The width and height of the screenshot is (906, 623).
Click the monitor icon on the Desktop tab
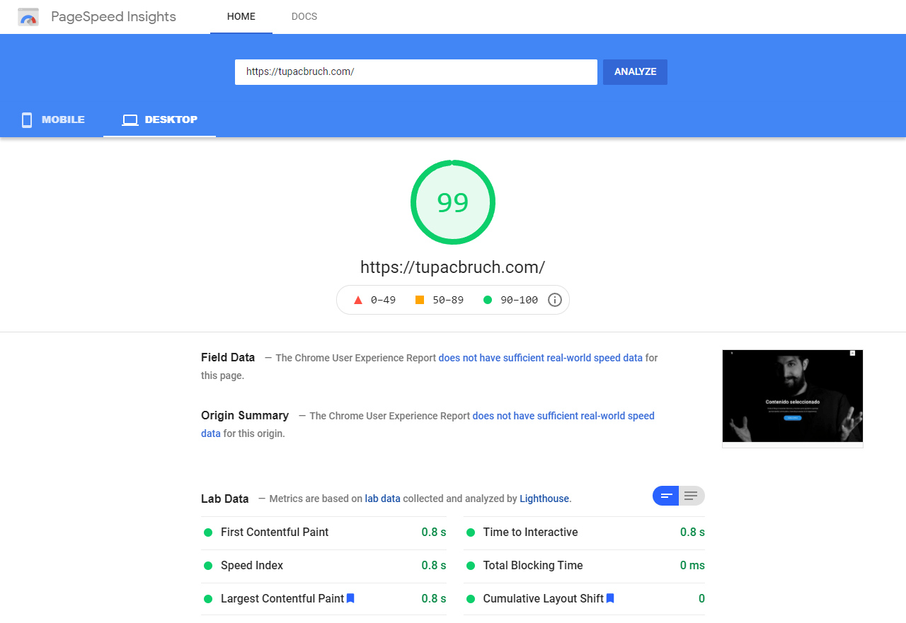pos(130,120)
